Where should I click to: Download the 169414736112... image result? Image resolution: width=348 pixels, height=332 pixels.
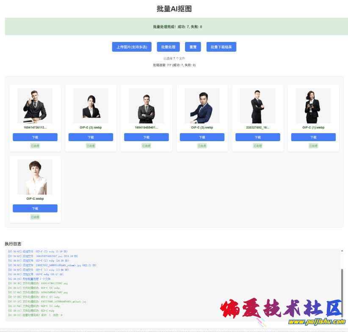click(x=35, y=137)
